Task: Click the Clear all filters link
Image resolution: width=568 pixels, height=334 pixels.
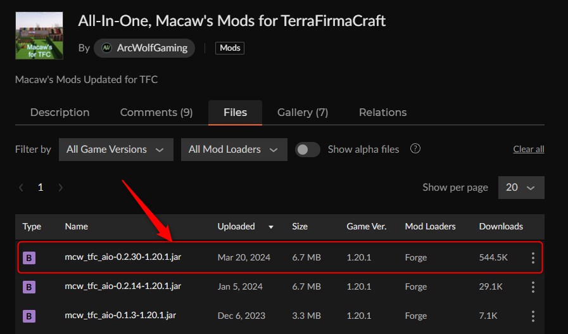Action: tap(528, 150)
